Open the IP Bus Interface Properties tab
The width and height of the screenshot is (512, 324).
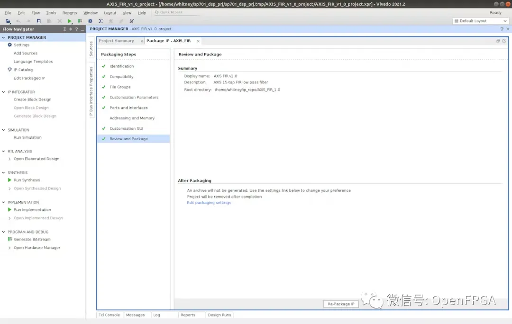tap(91, 92)
